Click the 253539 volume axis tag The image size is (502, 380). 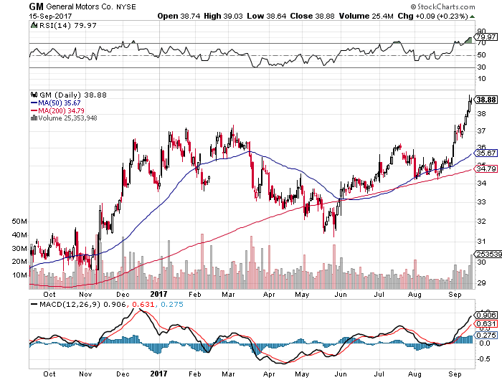tap(488, 255)
